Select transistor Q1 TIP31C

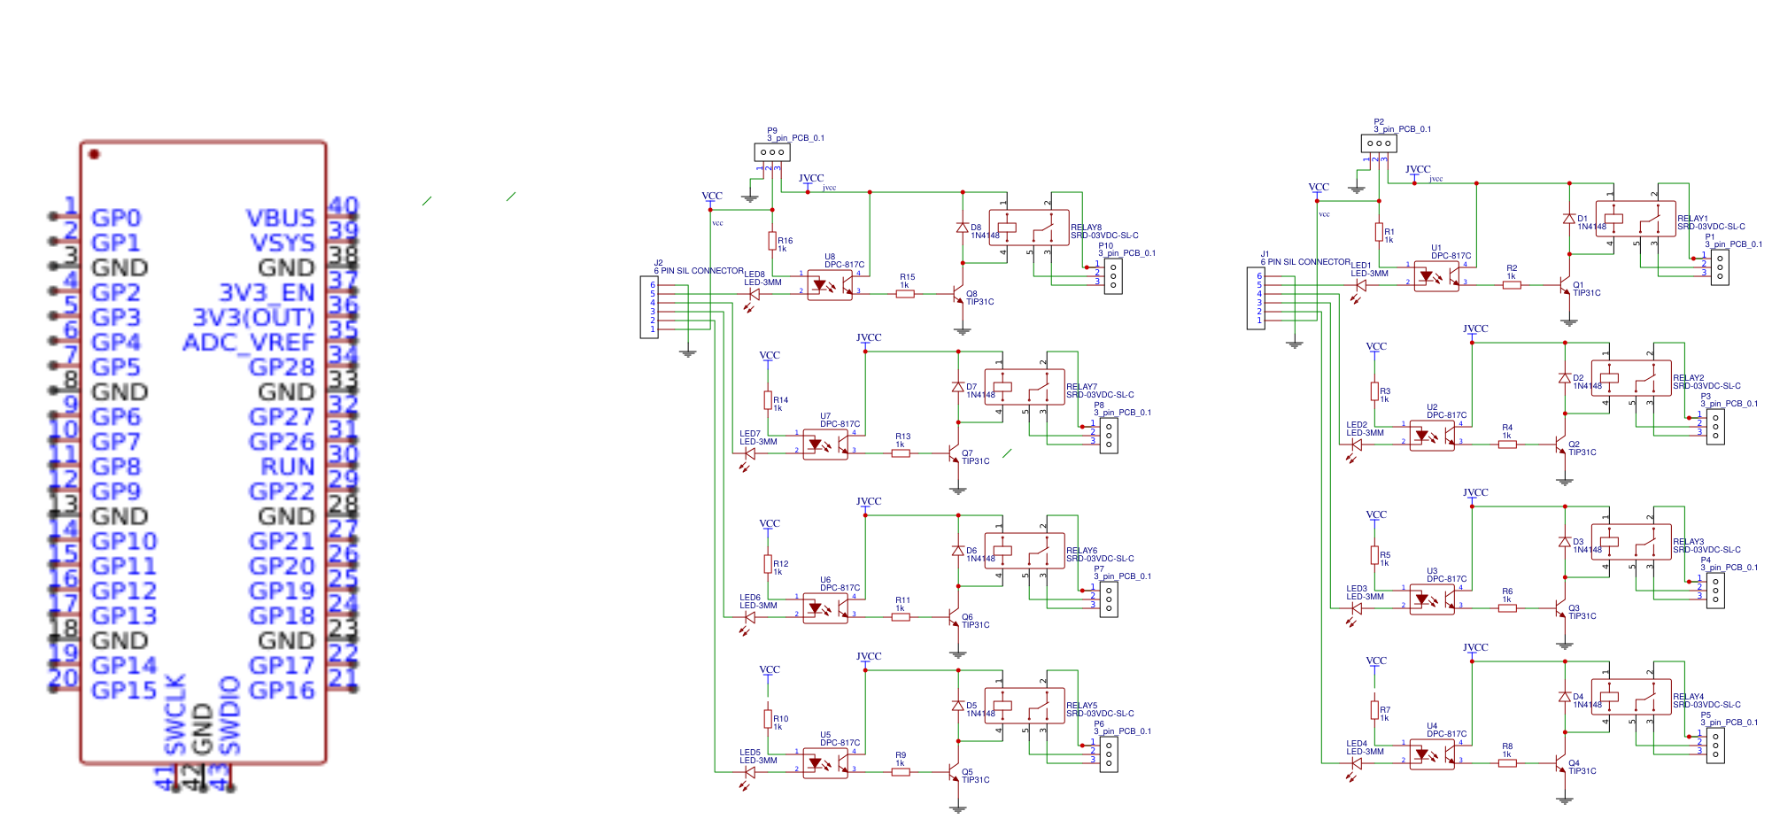tap(1565, 284)
